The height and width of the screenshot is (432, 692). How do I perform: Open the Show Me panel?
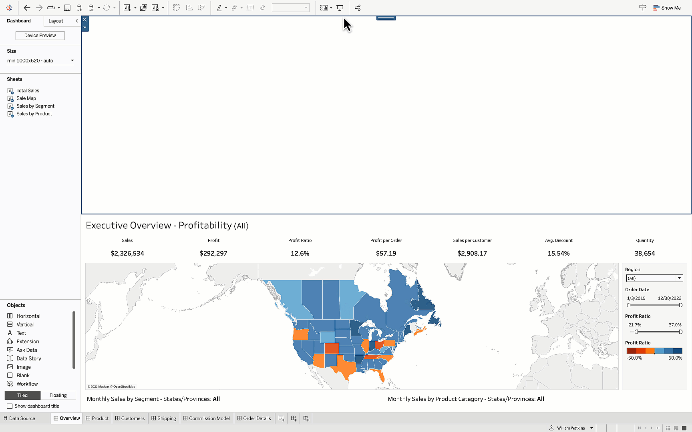667,8
